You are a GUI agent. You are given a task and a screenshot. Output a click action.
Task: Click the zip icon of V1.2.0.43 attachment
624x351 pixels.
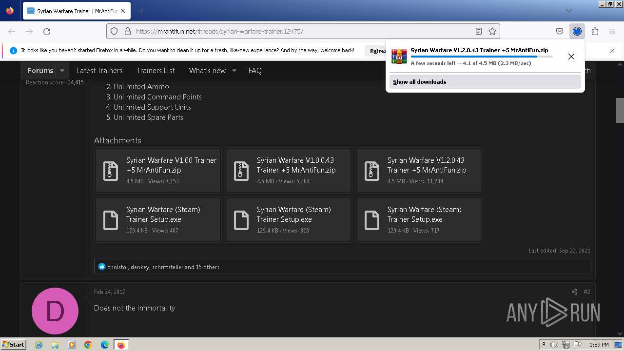click(x=372, y=171)
